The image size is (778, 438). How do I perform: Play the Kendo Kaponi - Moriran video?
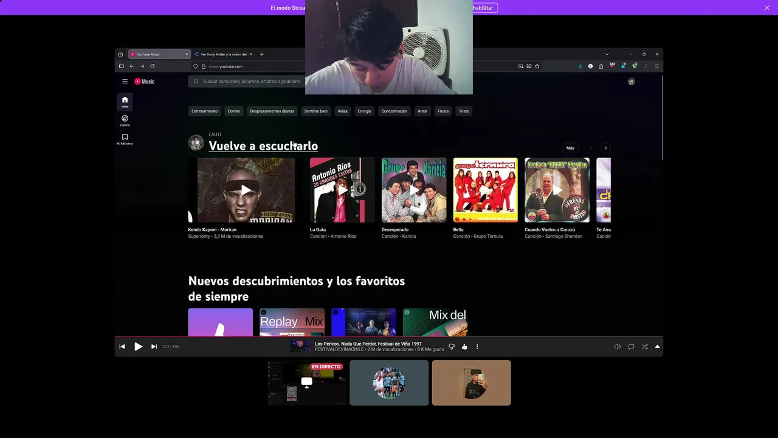[246, 190]
